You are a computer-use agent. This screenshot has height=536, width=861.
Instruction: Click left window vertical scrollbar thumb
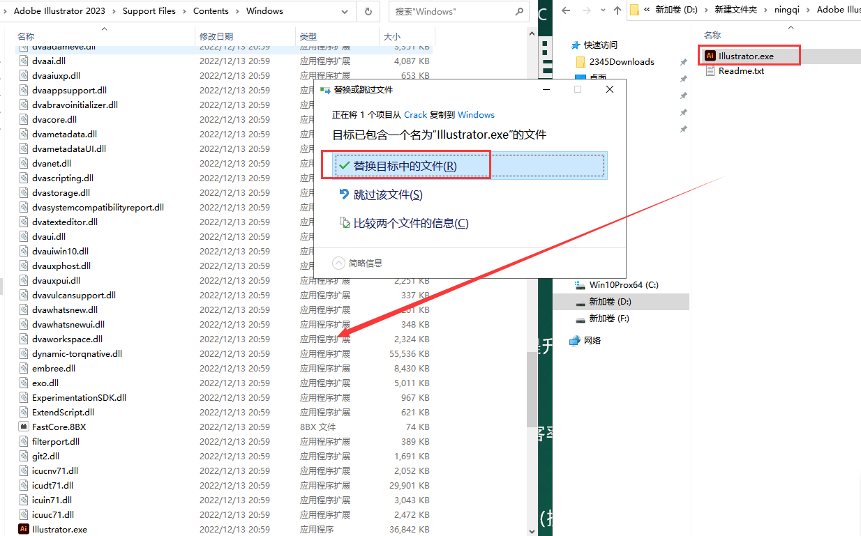coord(532,389)
